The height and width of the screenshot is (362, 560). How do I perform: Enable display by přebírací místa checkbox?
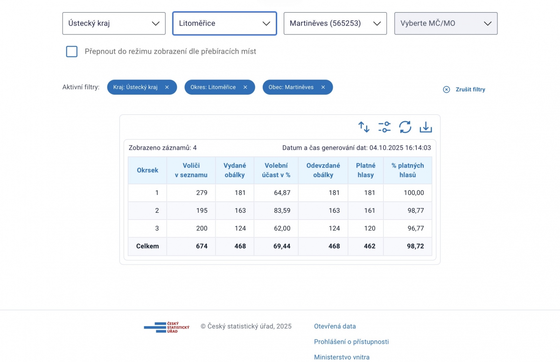click(x=72, y=51)
